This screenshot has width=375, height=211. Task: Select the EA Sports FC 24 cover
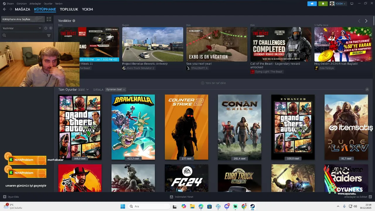[x=186, y=178]
